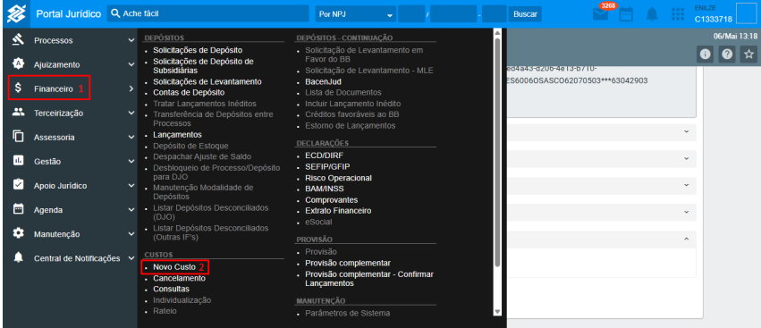Open the apps grid icon
The height and width of the screenshot is (328, 761).
point(678,14)
